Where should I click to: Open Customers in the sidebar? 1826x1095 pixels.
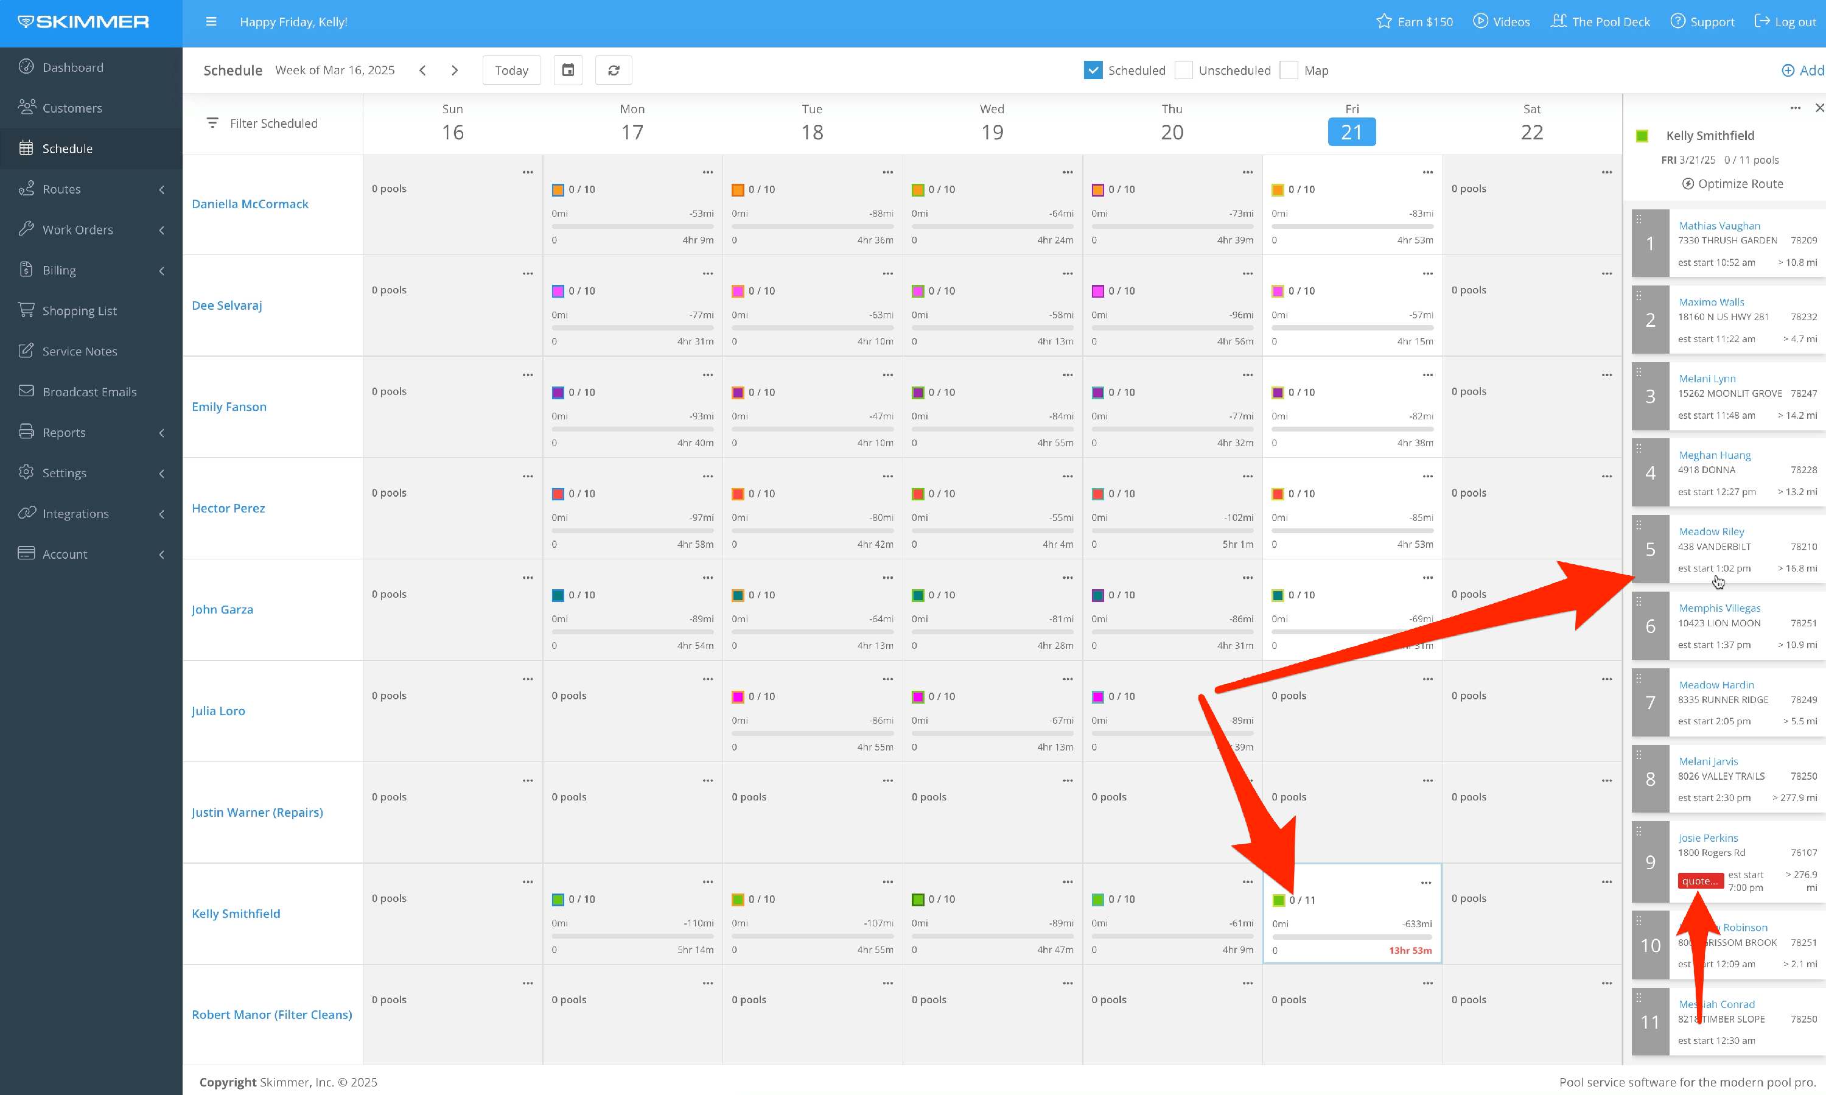point(72,108)
